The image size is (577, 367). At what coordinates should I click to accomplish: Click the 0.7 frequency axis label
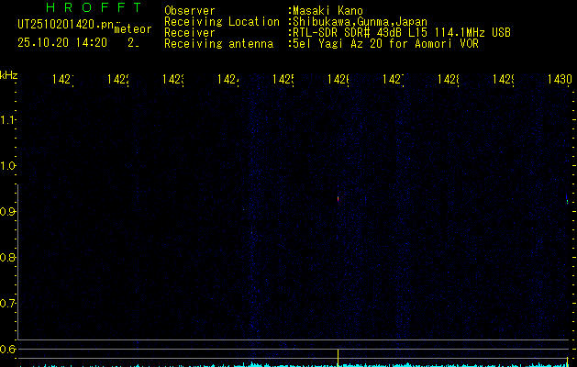7,303
